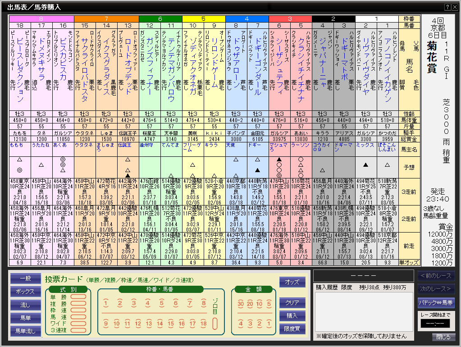Go to the previous race (前のレース)
This screenshot has width=461, height=347.
coord(436,276)
